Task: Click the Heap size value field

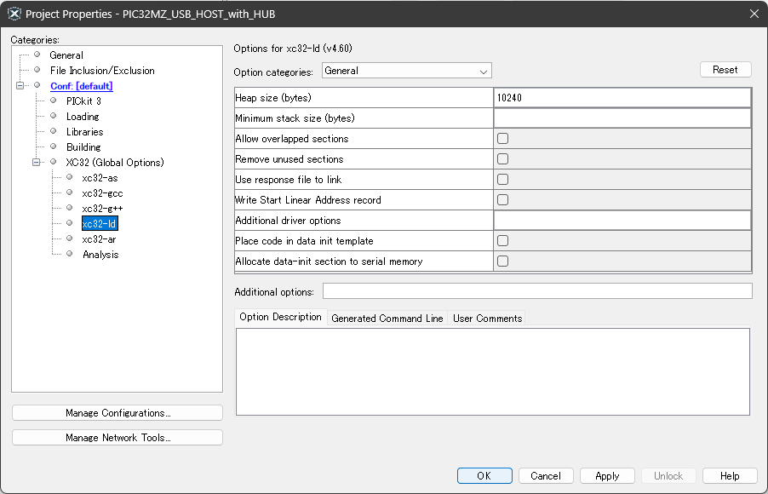Action: click(621, 98)
